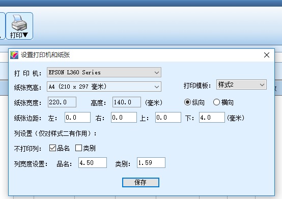Viewport: 282px width, 199px height.
Task: Close the 设置打印机和纸张 dialog
Action: pyautogui.click(x=267, y=55)
